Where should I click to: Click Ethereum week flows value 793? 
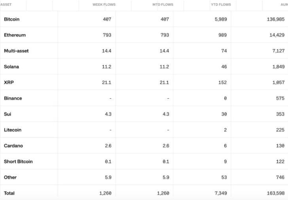click(x=107, y=35)
